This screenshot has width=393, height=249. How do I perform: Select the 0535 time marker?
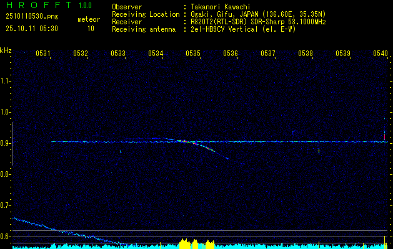coord(193,54)
